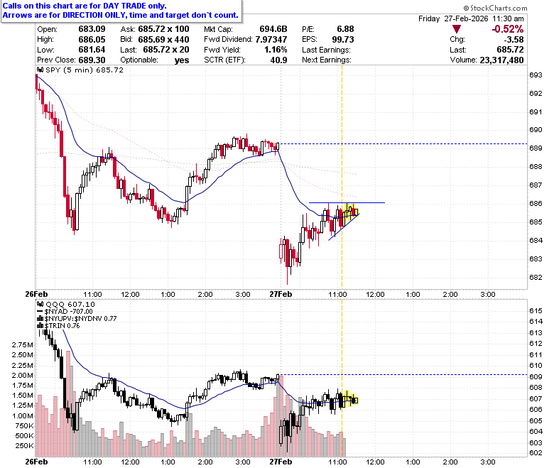Screen dimensions: 554x468
Task: Click the 693 price label on SPY axis
Action: point(536,75)
